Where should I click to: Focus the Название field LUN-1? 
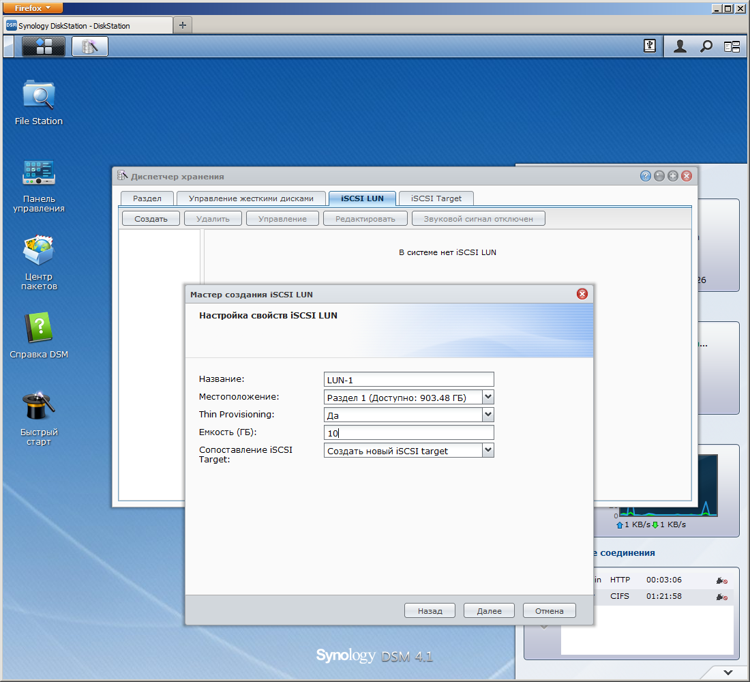click(x=409, y=379)
